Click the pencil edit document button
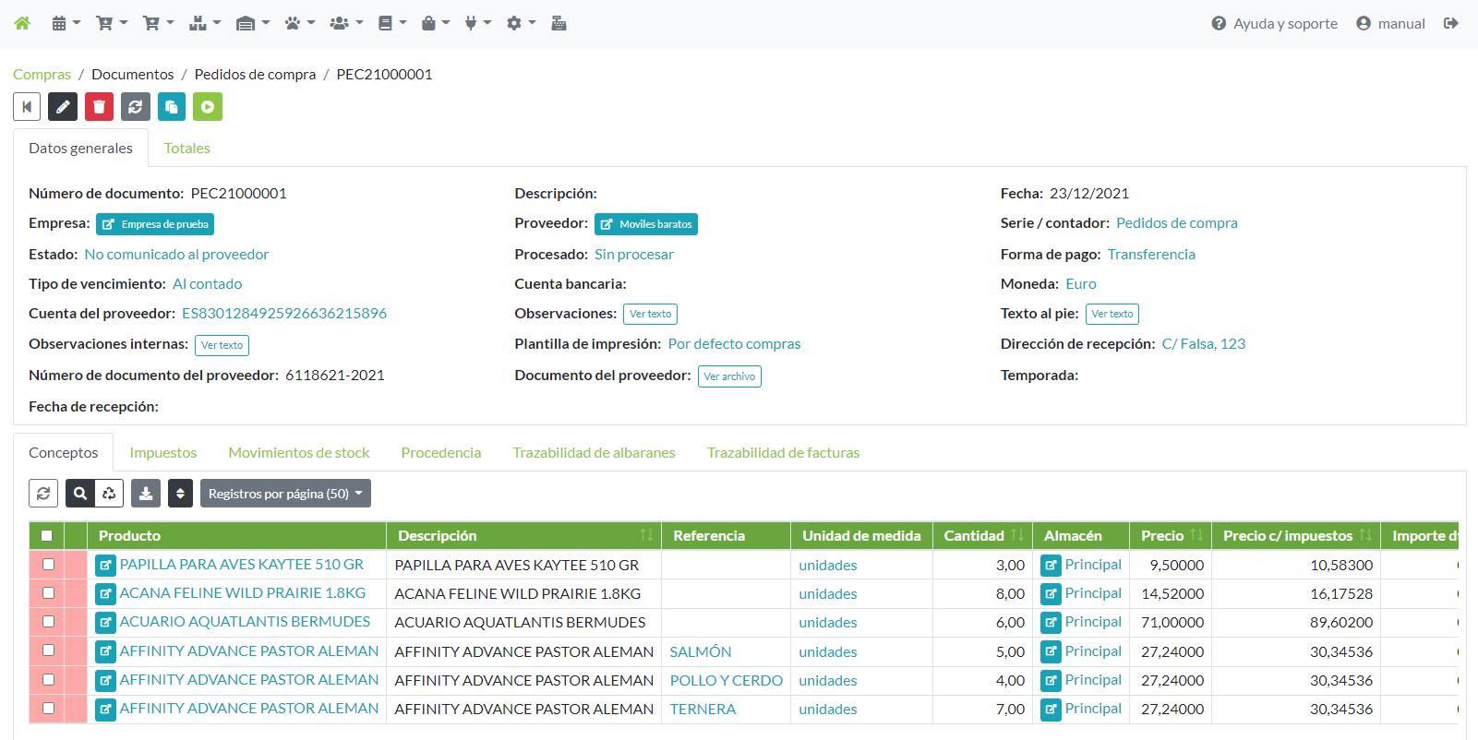1478x740 pixels. point(63,107)
